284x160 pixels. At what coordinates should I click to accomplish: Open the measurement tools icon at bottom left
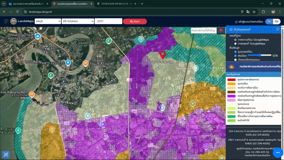click(x=6, y=154)
